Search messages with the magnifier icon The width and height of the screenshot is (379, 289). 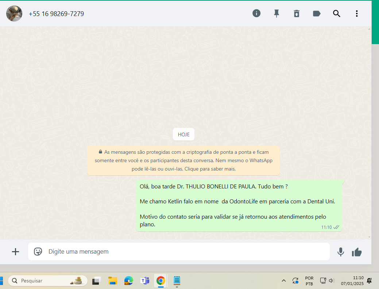tap(336, 13)
